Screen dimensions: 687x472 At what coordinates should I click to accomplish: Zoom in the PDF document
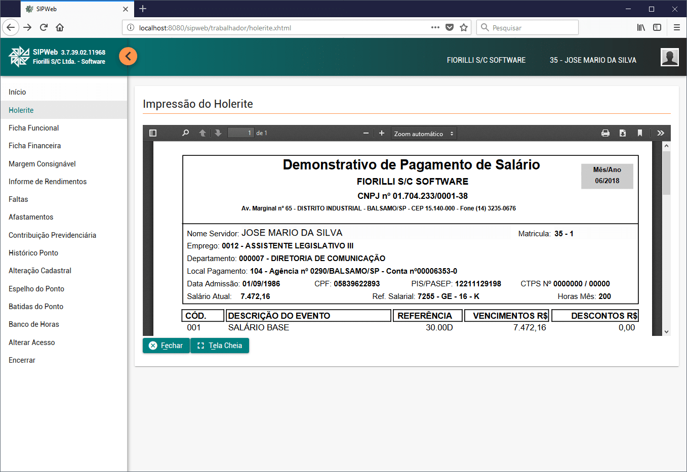pos(382,133)
